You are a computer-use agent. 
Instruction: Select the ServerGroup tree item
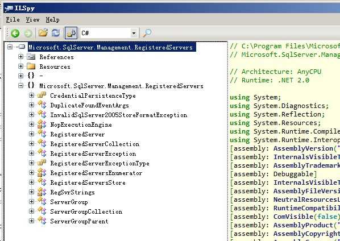[x=69, y=202]
